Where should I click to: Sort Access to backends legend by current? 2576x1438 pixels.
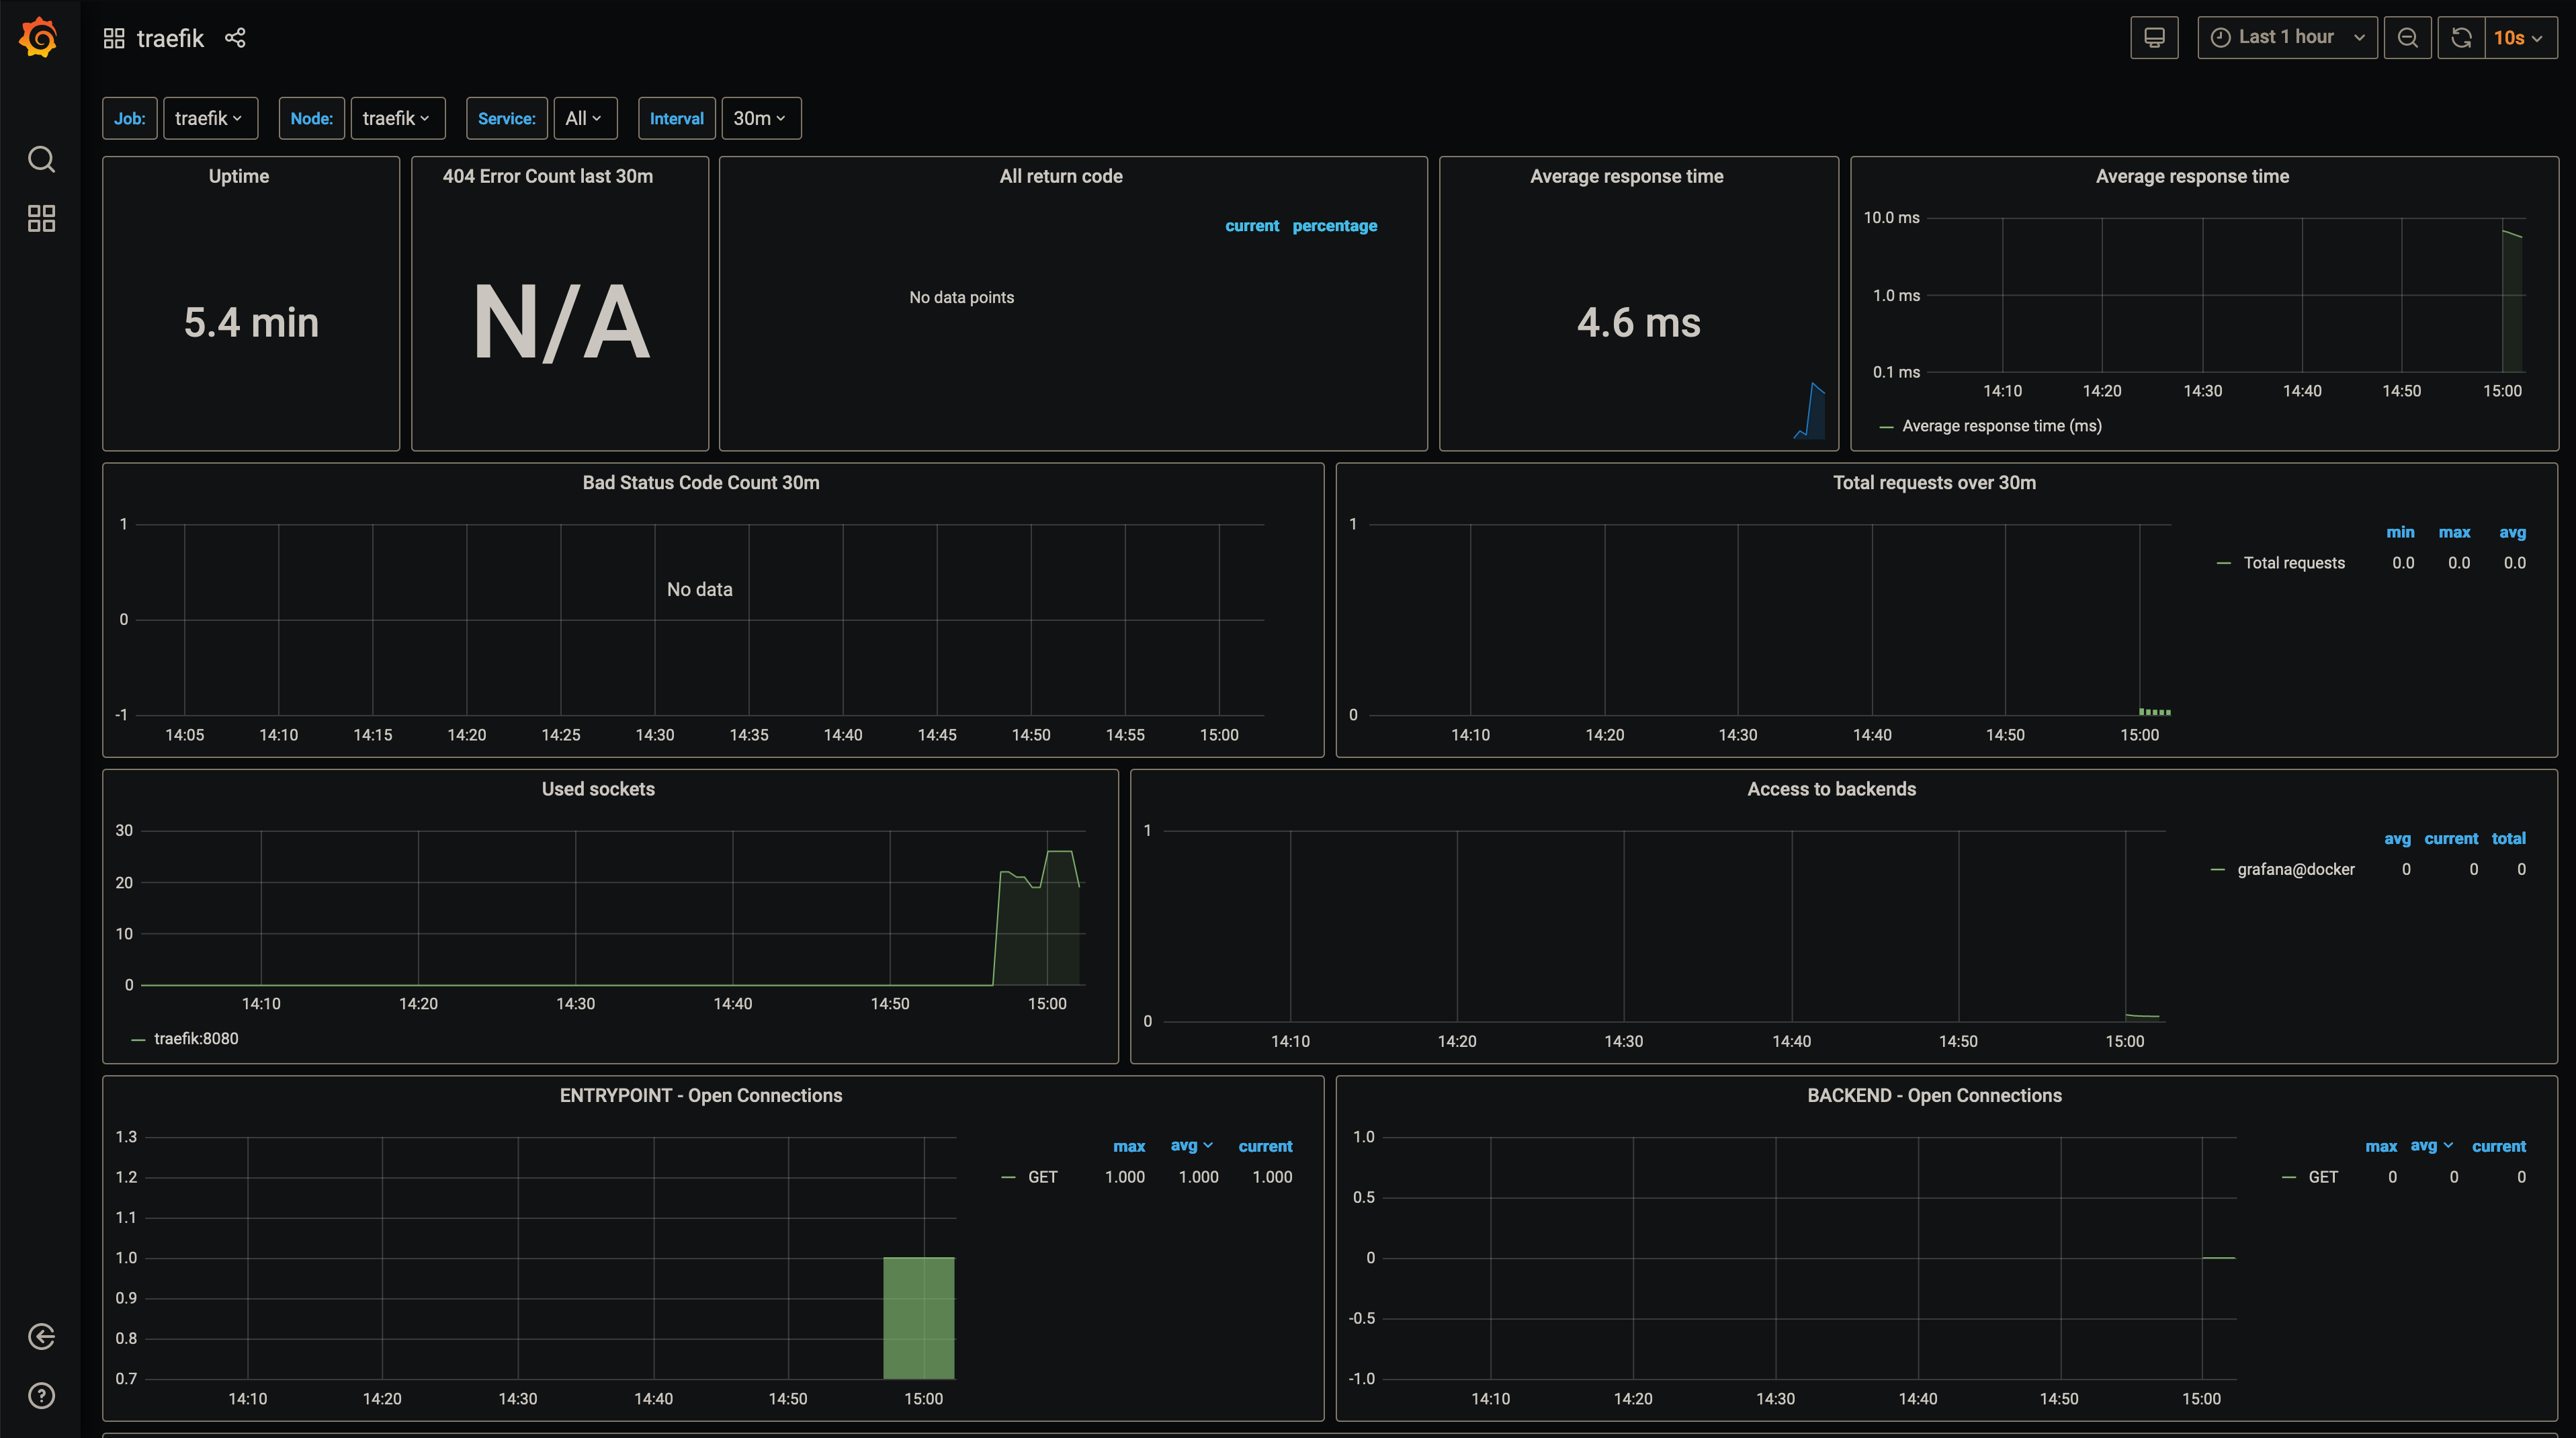(2451, 839)
